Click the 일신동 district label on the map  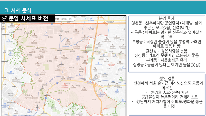[x=94, y=100]
